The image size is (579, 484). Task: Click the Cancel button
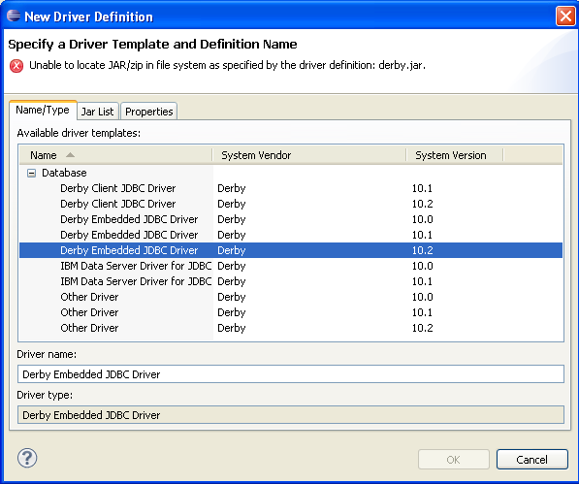(x=531, y=459)
